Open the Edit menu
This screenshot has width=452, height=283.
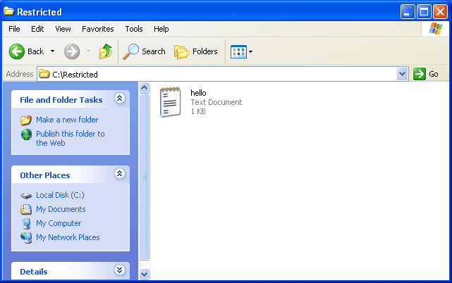coord(37,29)
